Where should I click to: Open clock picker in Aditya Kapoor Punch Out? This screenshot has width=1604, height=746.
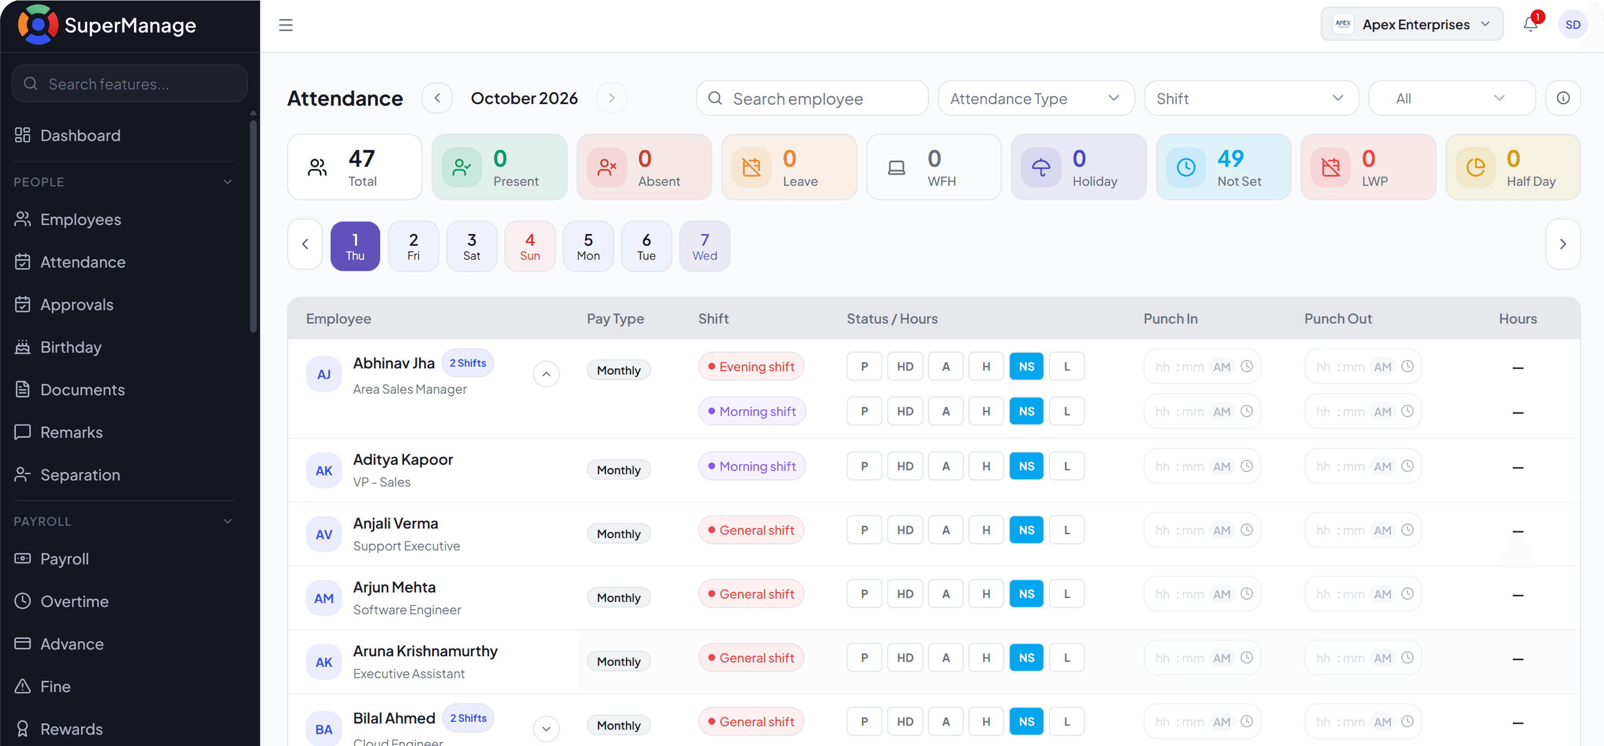click(1407, 466)
